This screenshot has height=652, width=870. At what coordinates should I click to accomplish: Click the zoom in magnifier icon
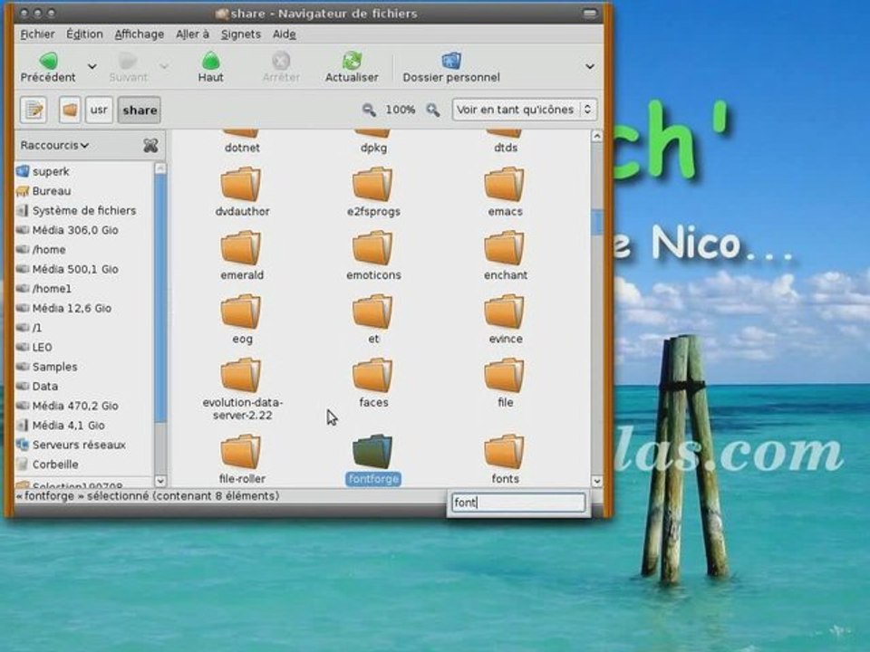click(433, 110)
